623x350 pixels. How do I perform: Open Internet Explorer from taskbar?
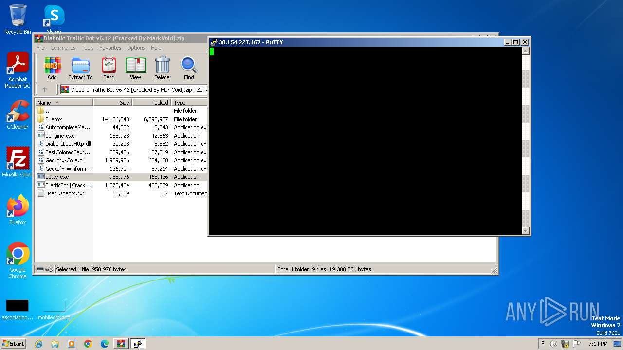pos(38,344)
